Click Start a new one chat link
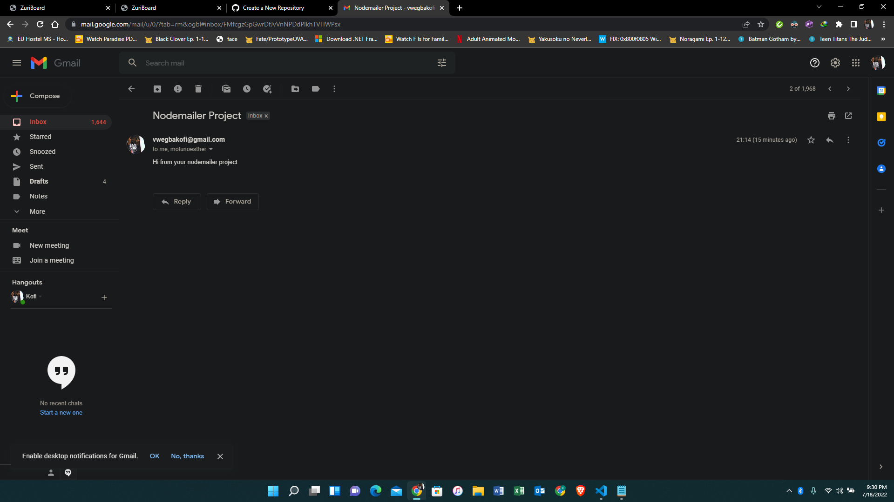Image resolution: width=894 pixels, height=502 pixels. tap(61, 412)
